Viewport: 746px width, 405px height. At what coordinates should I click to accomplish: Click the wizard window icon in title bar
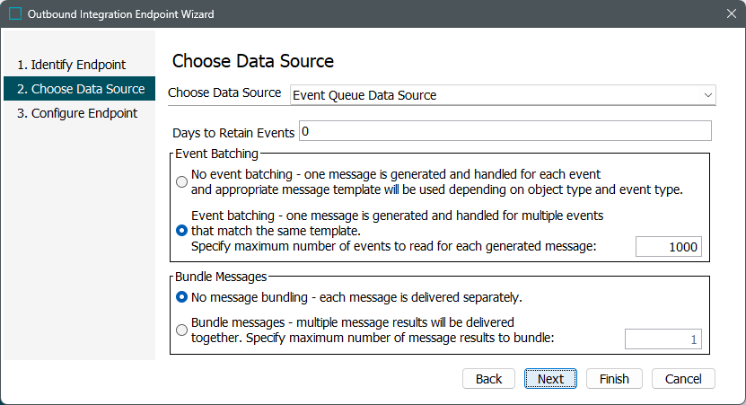15,14
